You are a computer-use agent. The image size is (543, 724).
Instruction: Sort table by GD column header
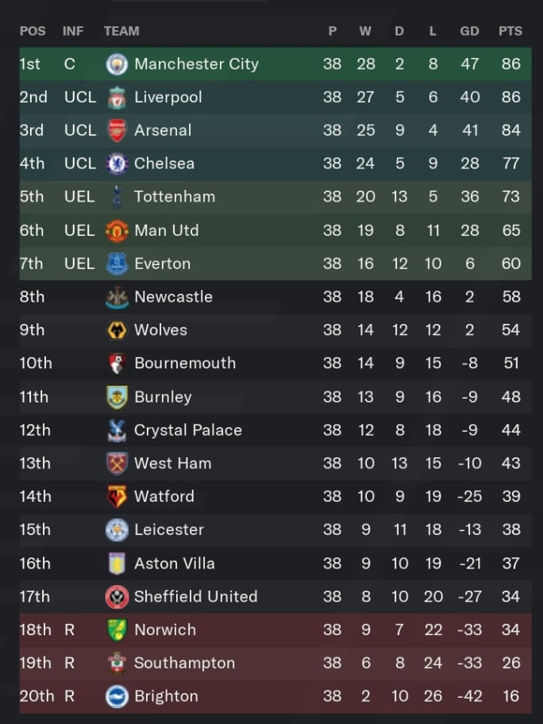(469, 31)
